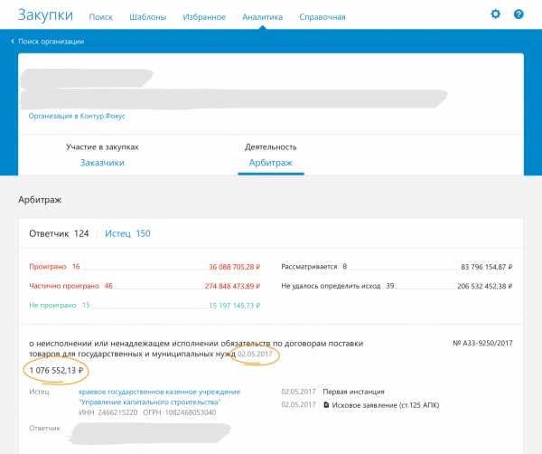Image resolution: width=542 pixels, height=454 pixels.
Task: Click the back chevron beside Поиск организации
Action: 13,42
